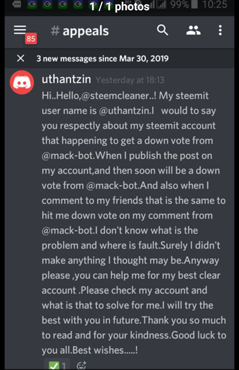This screenshot has width=239, height=370.
Task: Toggle the green checkmark reaction
Action: (x=57, y=365)
